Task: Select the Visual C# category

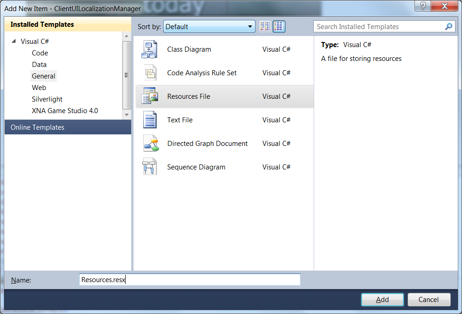Action: 35,42
